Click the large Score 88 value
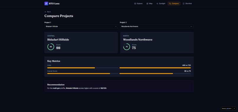Image resolution: width=238 pixels, height=112 pixels. pos(58,48)
